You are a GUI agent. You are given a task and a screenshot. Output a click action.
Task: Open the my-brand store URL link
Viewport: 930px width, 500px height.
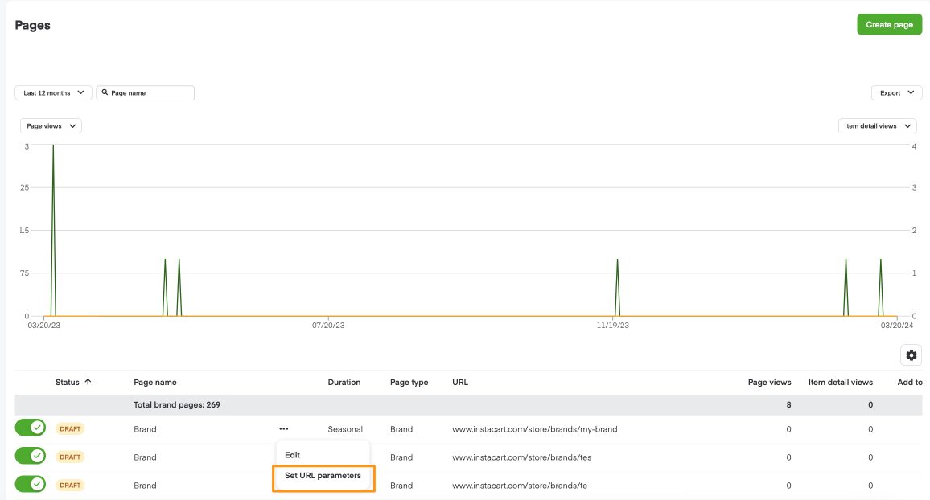click(x=535, y=428)
